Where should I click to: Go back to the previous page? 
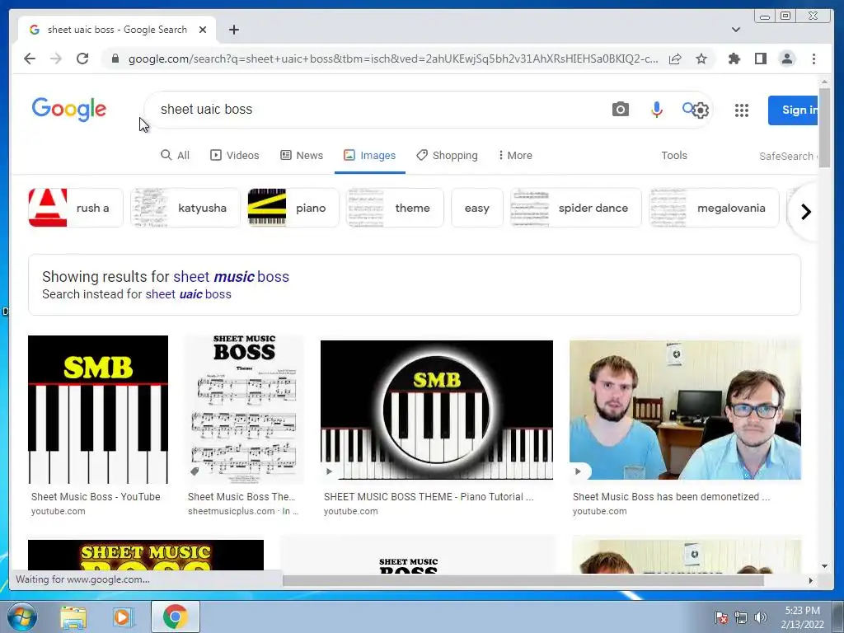[30, 59]
